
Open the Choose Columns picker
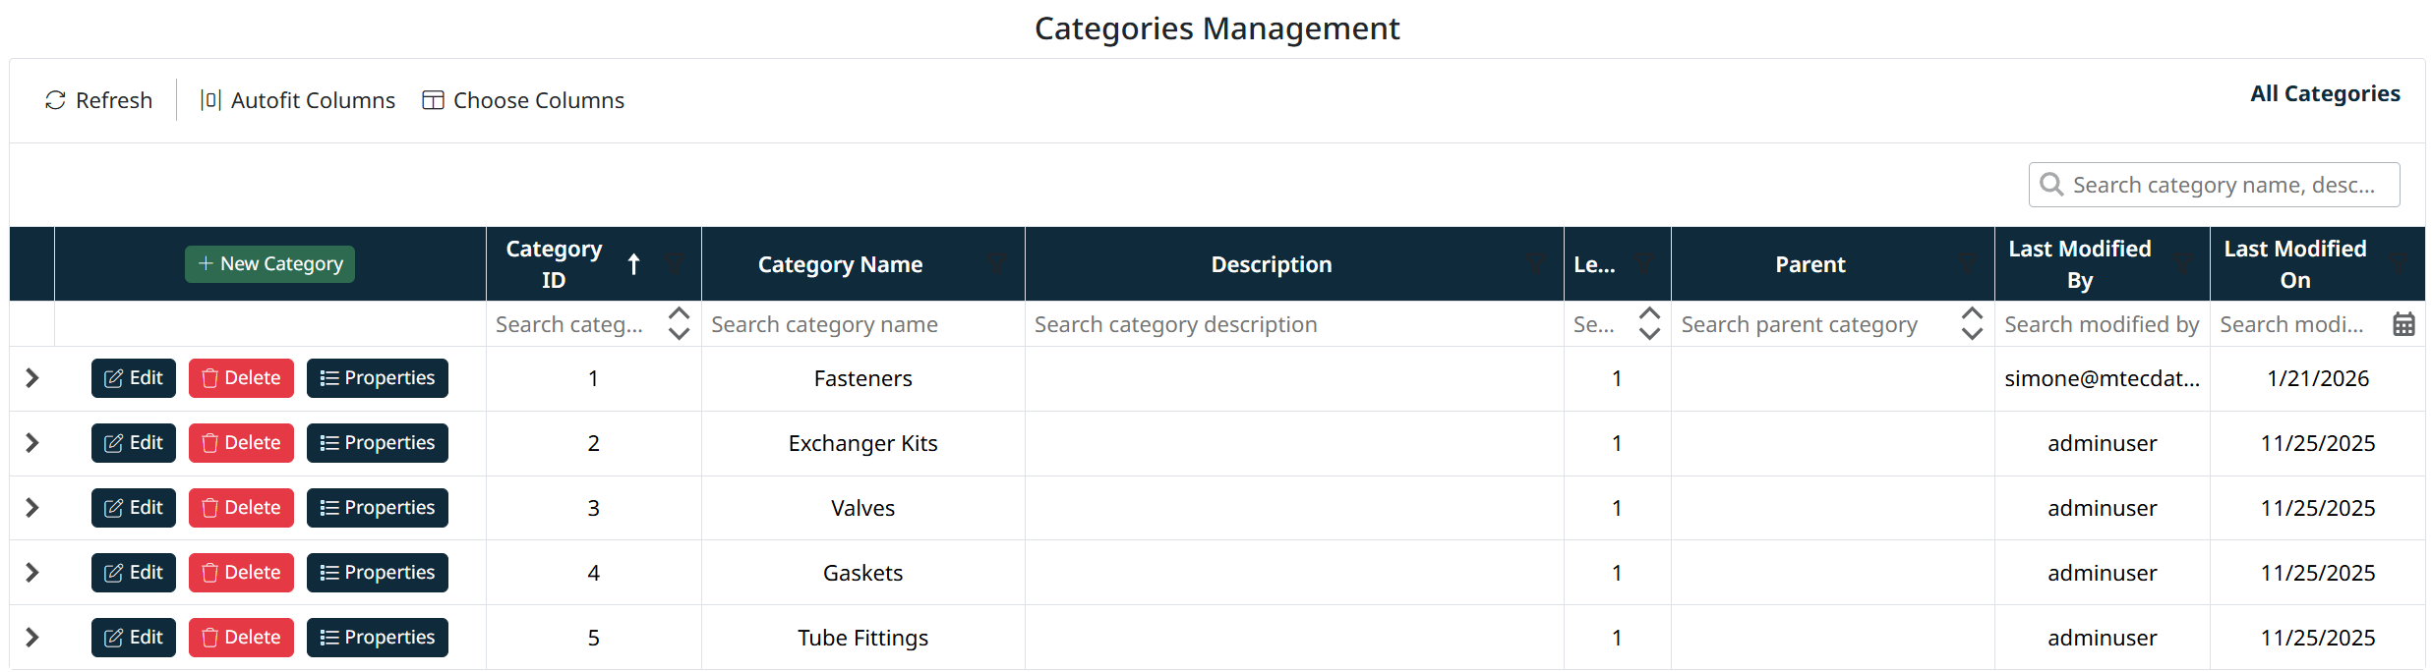tap(523, 100)
